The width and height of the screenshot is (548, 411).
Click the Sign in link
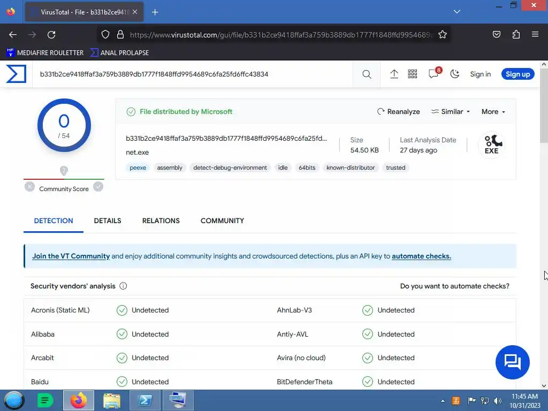click(480, 74)
